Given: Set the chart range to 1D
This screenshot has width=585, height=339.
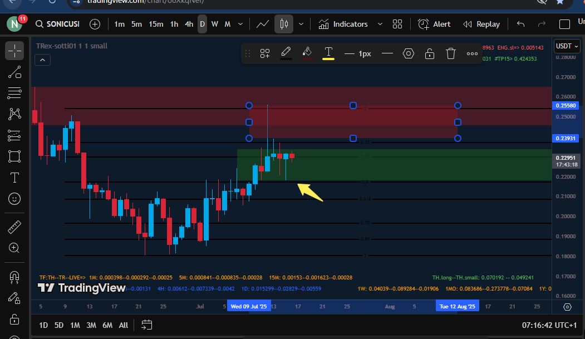Looking at the screenshot, I should pyautogui.click(x=43, y=325).
